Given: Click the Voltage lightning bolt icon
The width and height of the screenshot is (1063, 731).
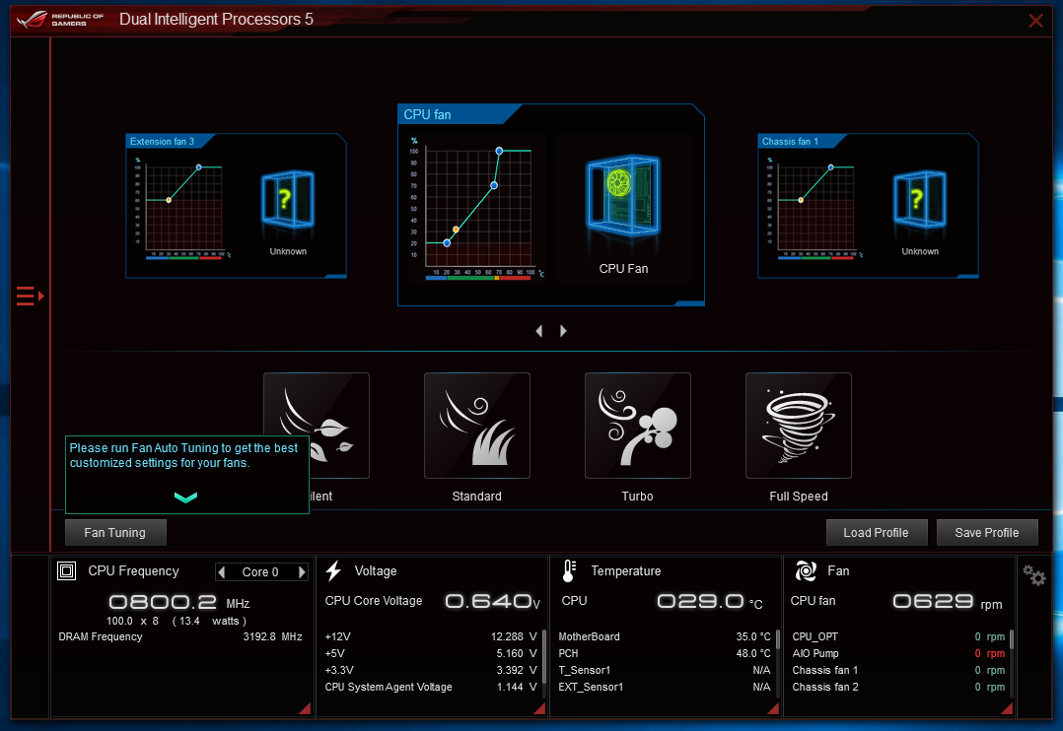Looking at the screenshot, I should (x=333, y=571).
